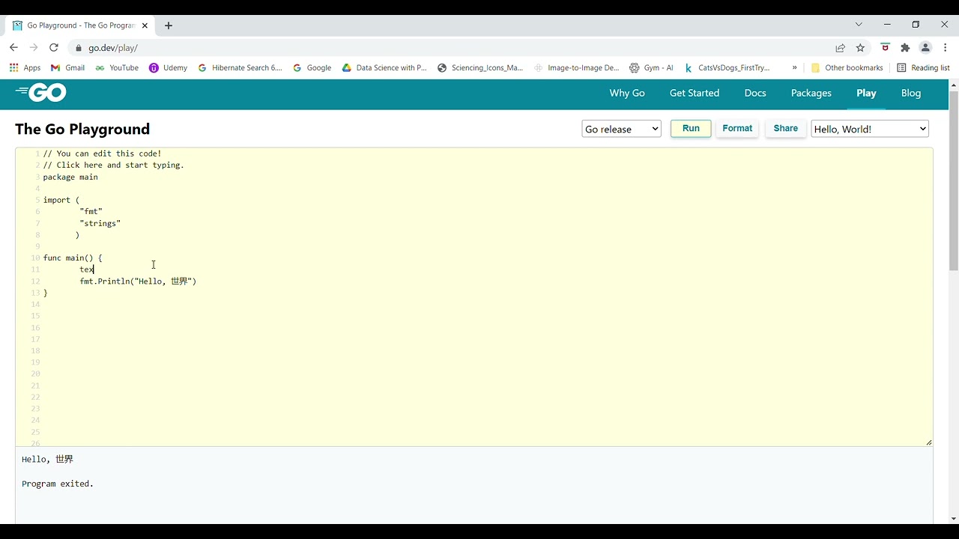Open Data Science with P... bookmark
The width and height of the screenshot is (959, 539).
coord(384,67)
